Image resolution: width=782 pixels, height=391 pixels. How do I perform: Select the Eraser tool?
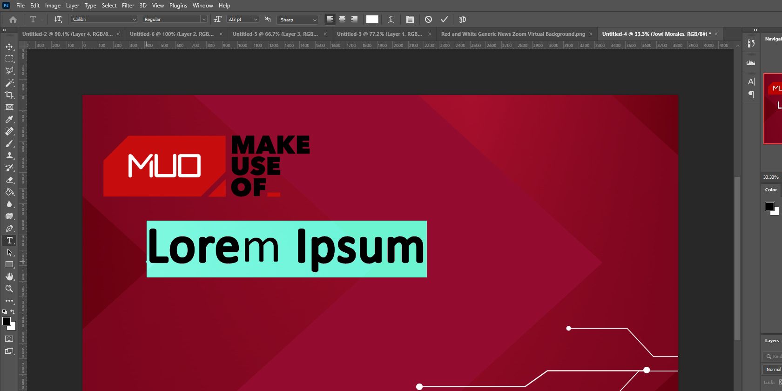tap(9, 180)
